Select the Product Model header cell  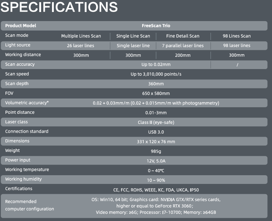(x=21, y=26)
